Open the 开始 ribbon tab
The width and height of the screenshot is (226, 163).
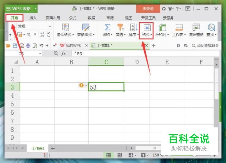[14, 18]
